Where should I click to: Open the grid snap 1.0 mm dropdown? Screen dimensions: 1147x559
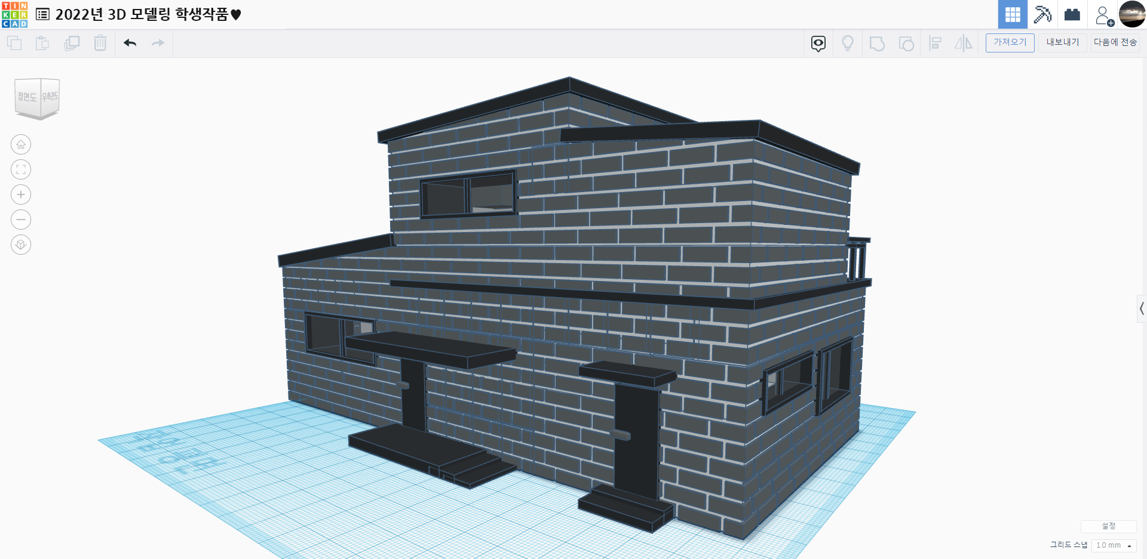pos(1114,545)
